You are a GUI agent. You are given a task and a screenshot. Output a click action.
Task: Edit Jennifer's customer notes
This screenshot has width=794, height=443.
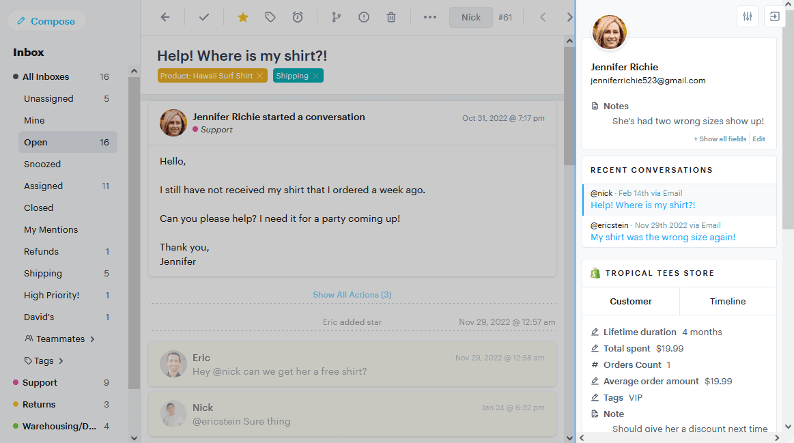tap(758, 139)
